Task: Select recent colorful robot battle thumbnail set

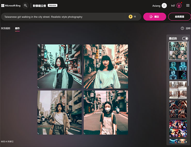Action: (x=178, y=128)
